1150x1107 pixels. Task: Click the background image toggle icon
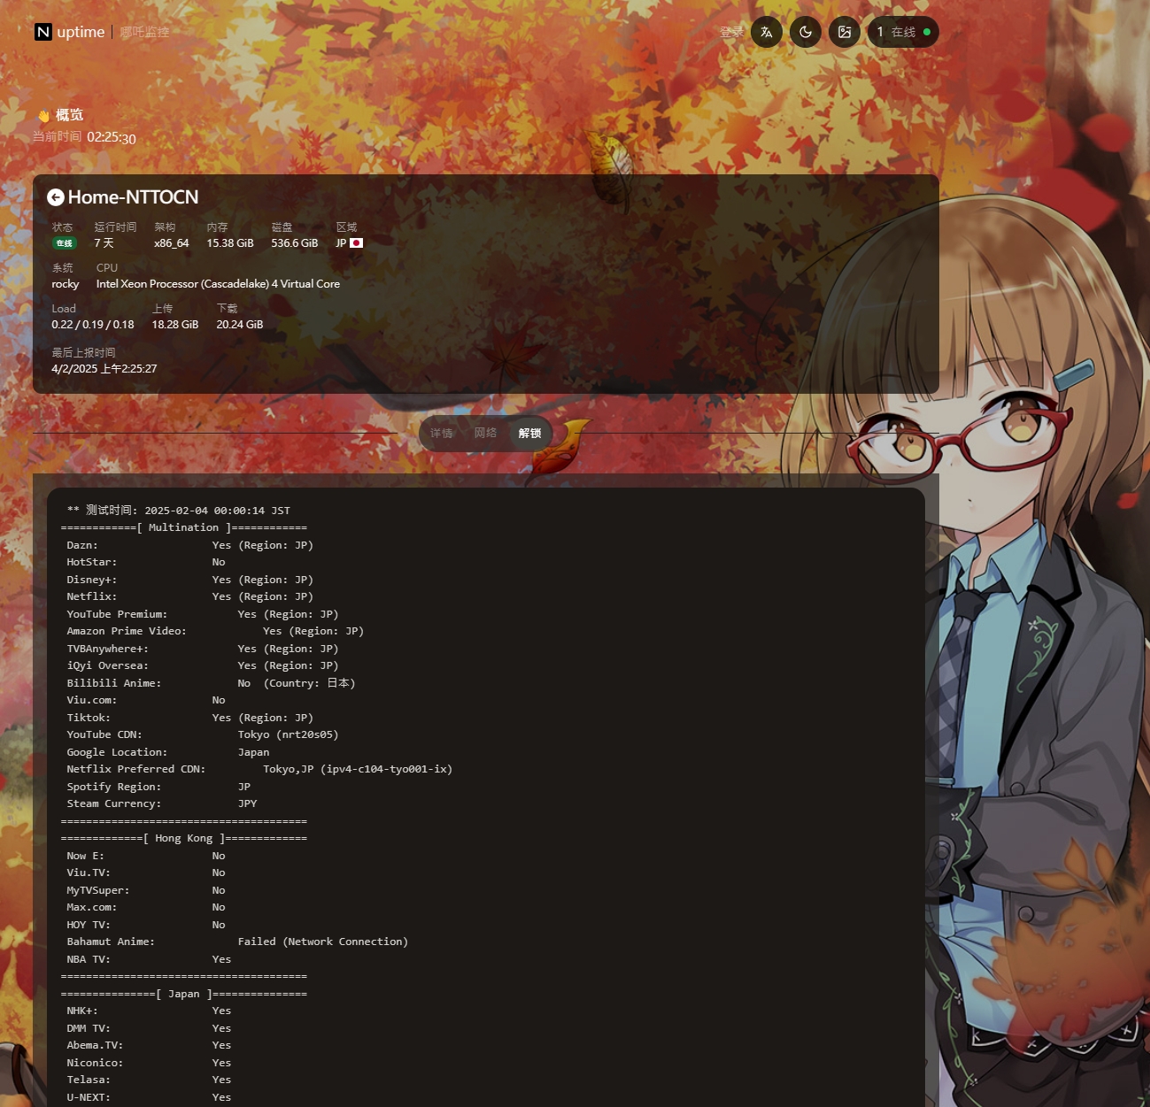tap(845, 32)
